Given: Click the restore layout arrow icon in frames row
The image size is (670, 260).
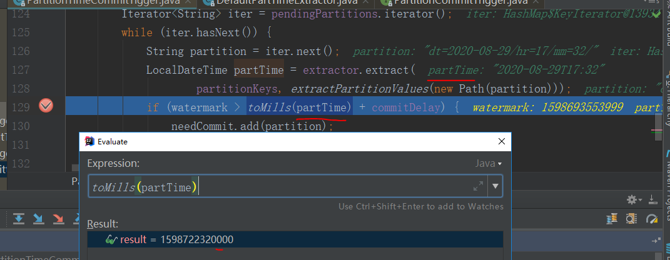Looking at the screenshot, I should pos(656,241).
